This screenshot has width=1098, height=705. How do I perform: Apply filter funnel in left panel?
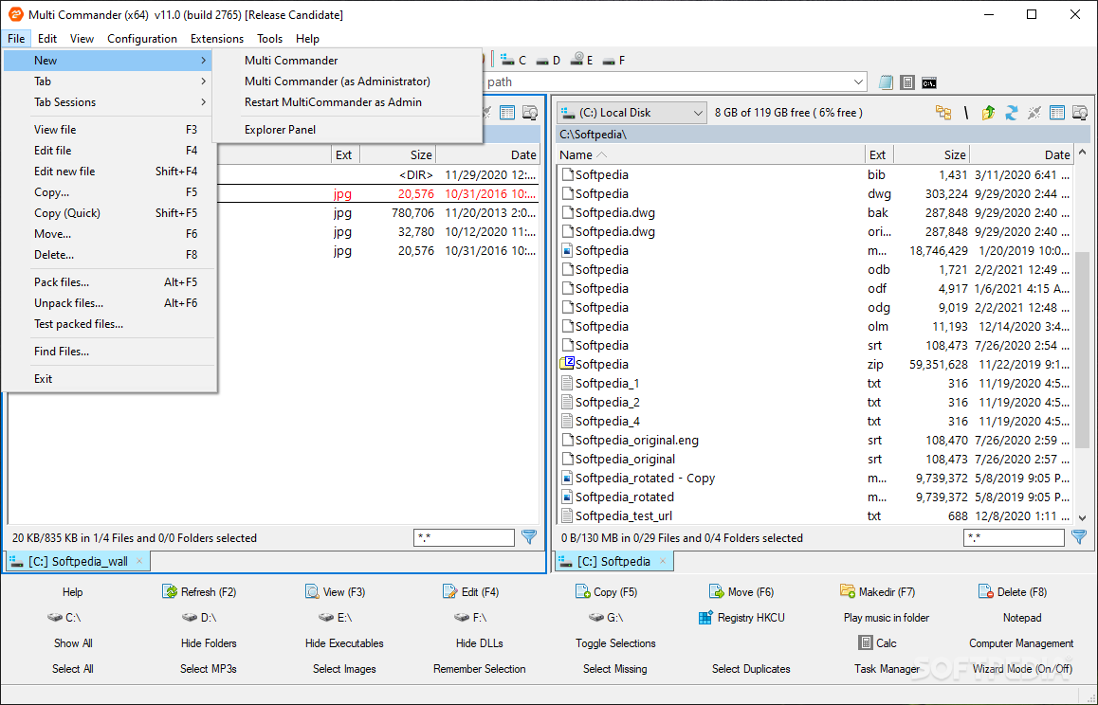click(x=529, y=537)
